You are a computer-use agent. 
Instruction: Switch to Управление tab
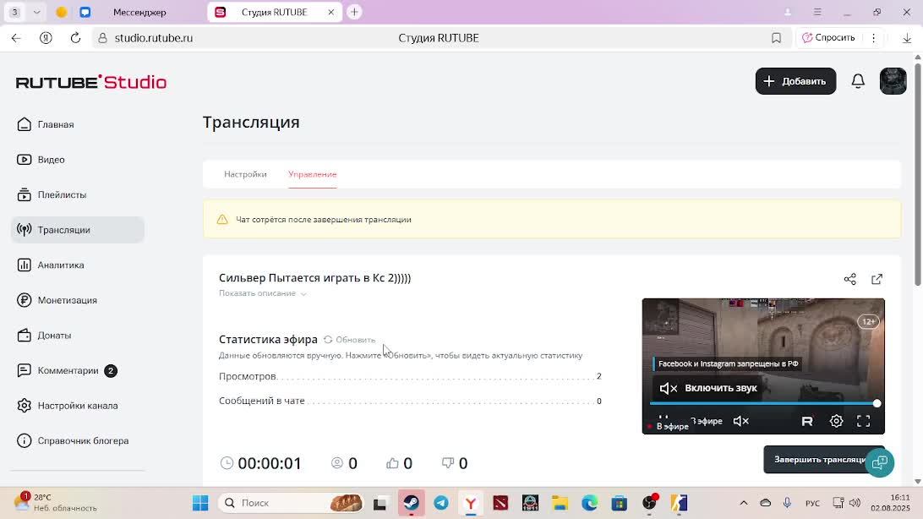coord(313,174)
